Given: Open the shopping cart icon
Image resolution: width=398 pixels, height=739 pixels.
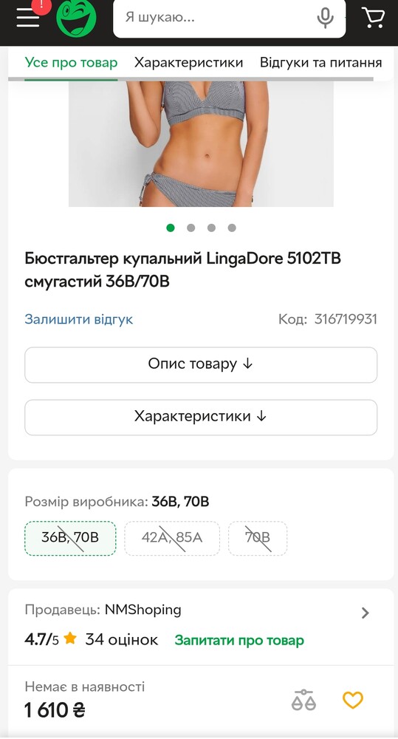Looking at the screenshot, I should (x=374, y=18).
